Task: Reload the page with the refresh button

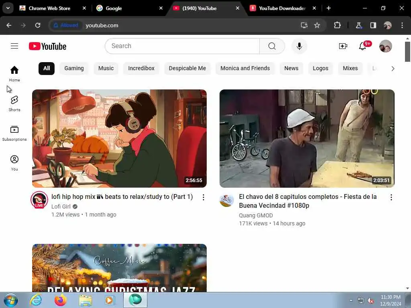Action: [x=38, y=25]
